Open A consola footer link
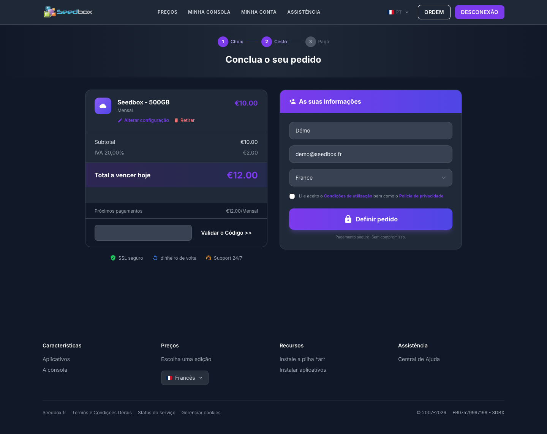 coord(55,370)
